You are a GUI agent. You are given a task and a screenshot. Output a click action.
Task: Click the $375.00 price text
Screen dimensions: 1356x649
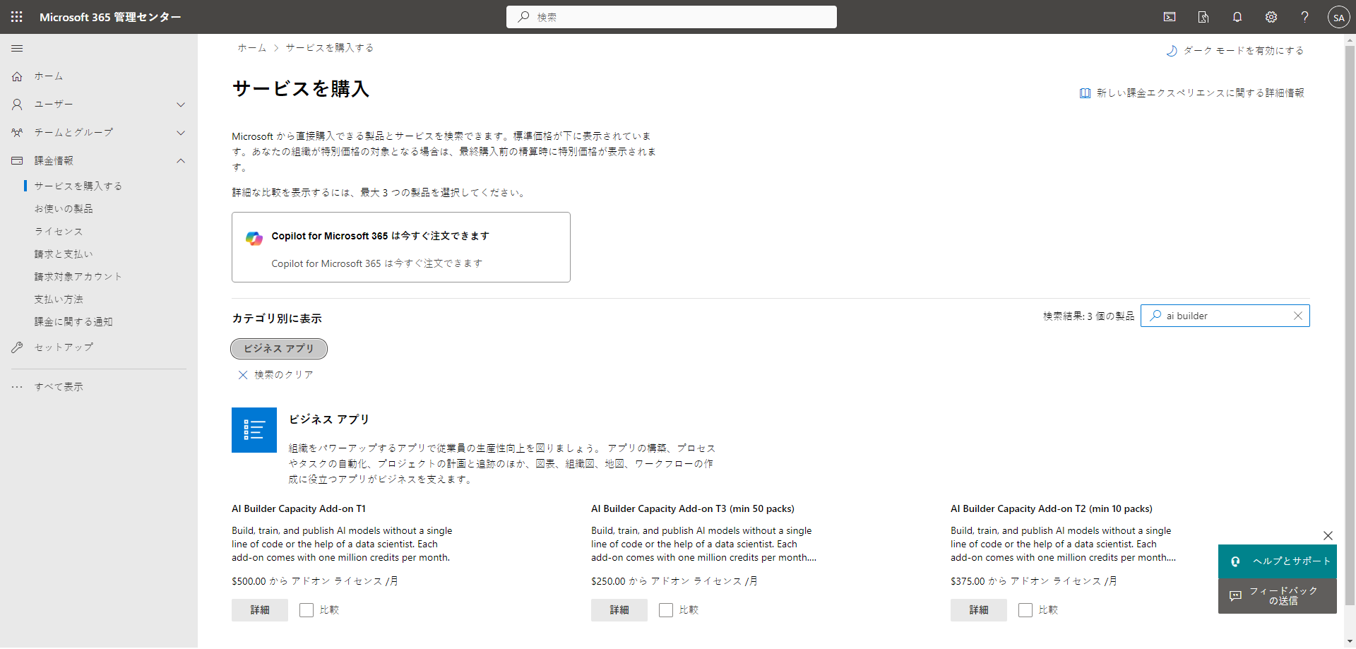pyautogui.click(x=968, y=581)
